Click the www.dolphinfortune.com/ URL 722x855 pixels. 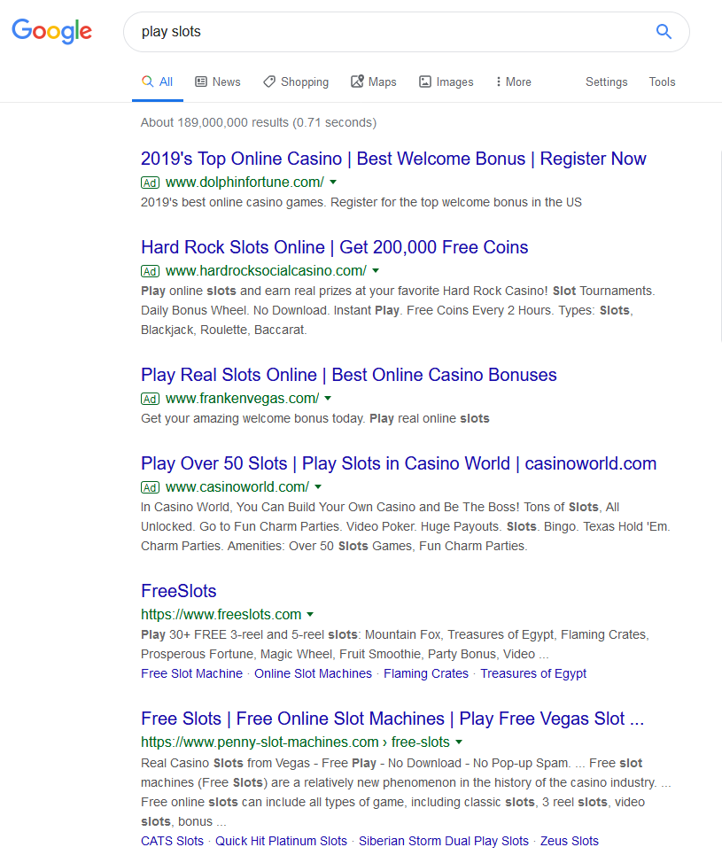click(x=245, y=183)
